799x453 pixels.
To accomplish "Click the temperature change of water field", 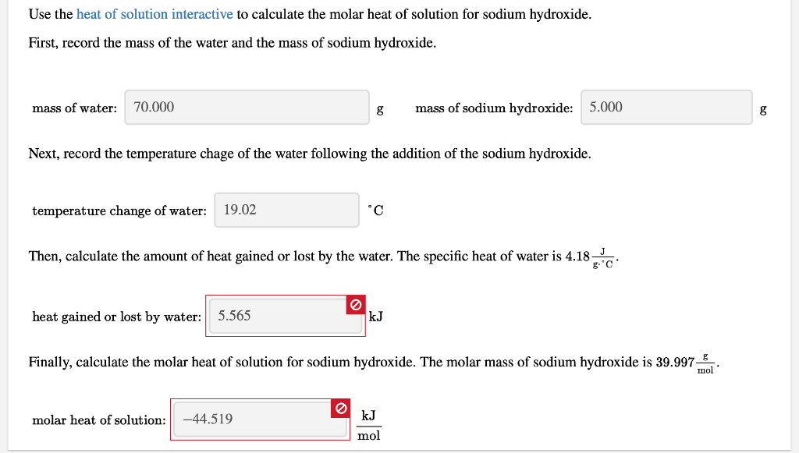I will pos(286,210).
